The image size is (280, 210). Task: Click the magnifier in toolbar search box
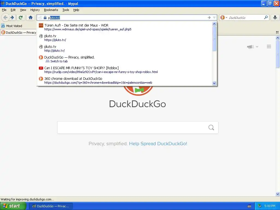tap(266, 17)
